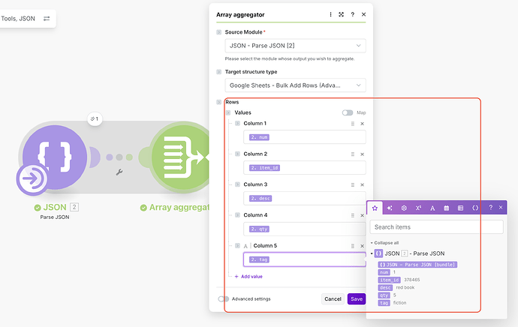This screenshot has width=518, height=327.
Task: Toggle the Map switch for Values
Action: point(347,112)
